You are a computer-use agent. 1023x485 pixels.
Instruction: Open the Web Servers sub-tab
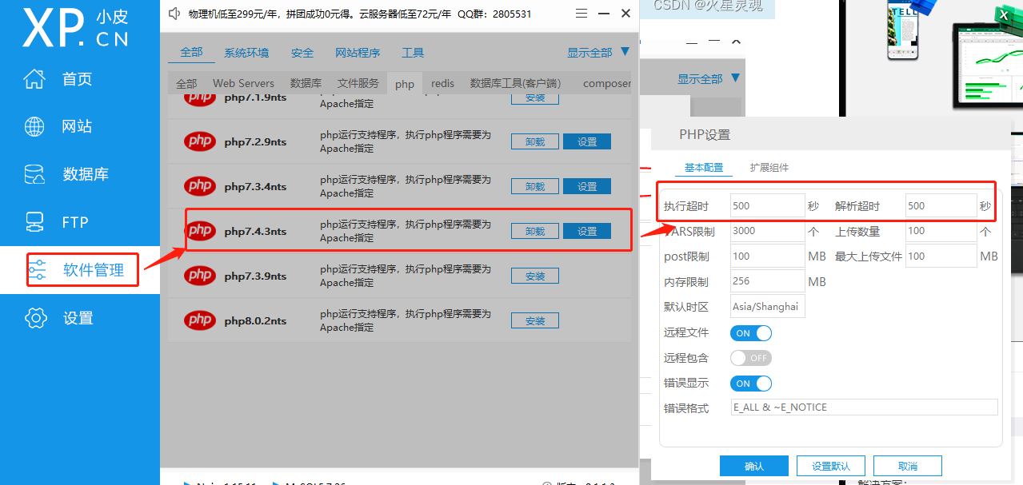pos(243,83)
